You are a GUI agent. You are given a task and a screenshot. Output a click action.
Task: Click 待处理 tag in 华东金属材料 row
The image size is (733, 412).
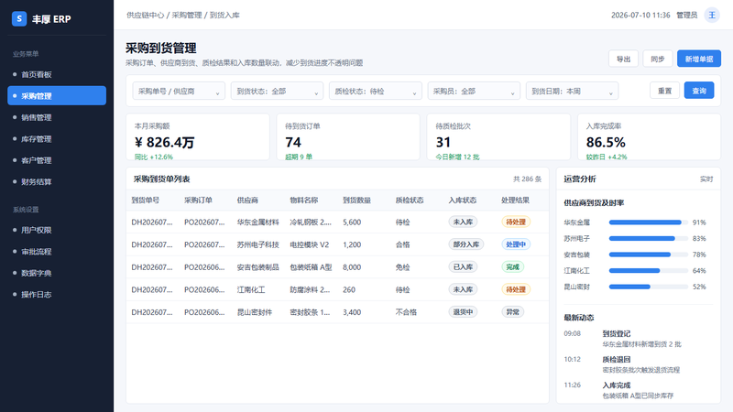(x=516, y=222)
